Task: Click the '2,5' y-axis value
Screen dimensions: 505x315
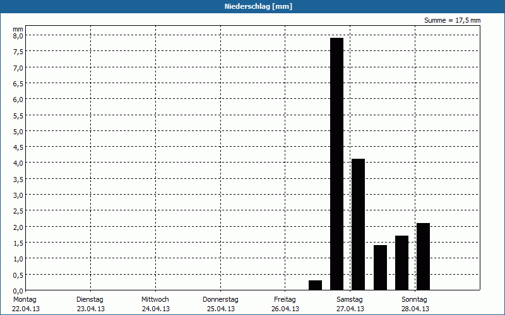Action: (x=18, y=211)
